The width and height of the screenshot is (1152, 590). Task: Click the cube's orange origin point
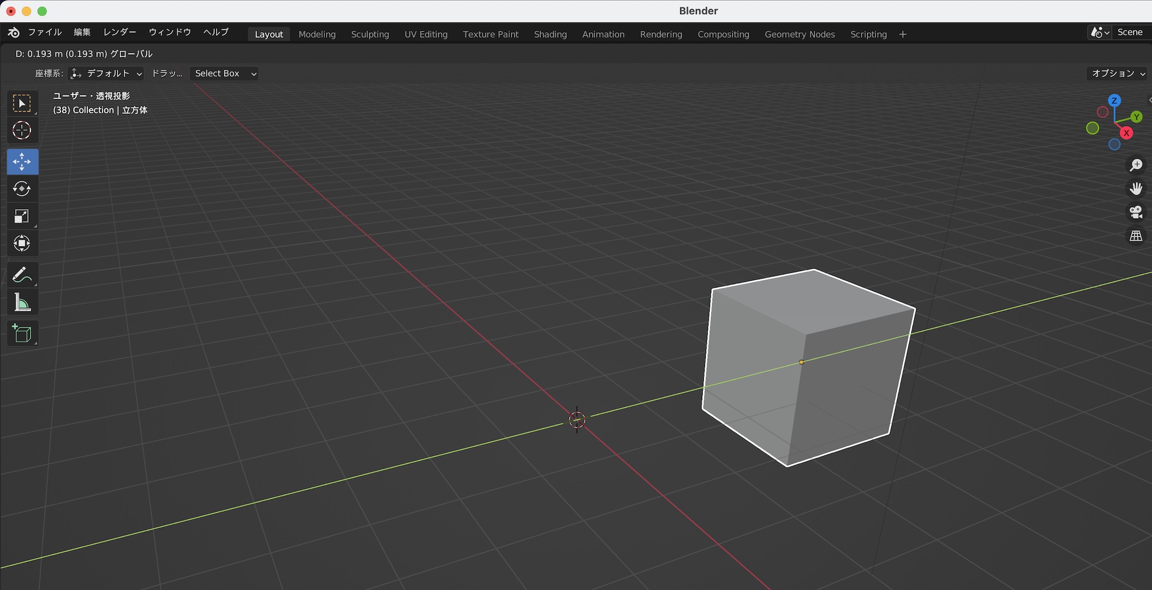801,362
